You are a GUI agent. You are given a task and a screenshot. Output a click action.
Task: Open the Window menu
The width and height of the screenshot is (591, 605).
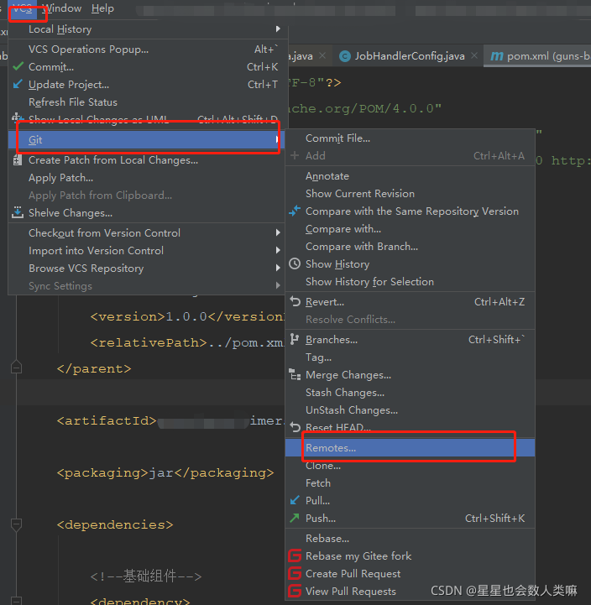(62, 8)
